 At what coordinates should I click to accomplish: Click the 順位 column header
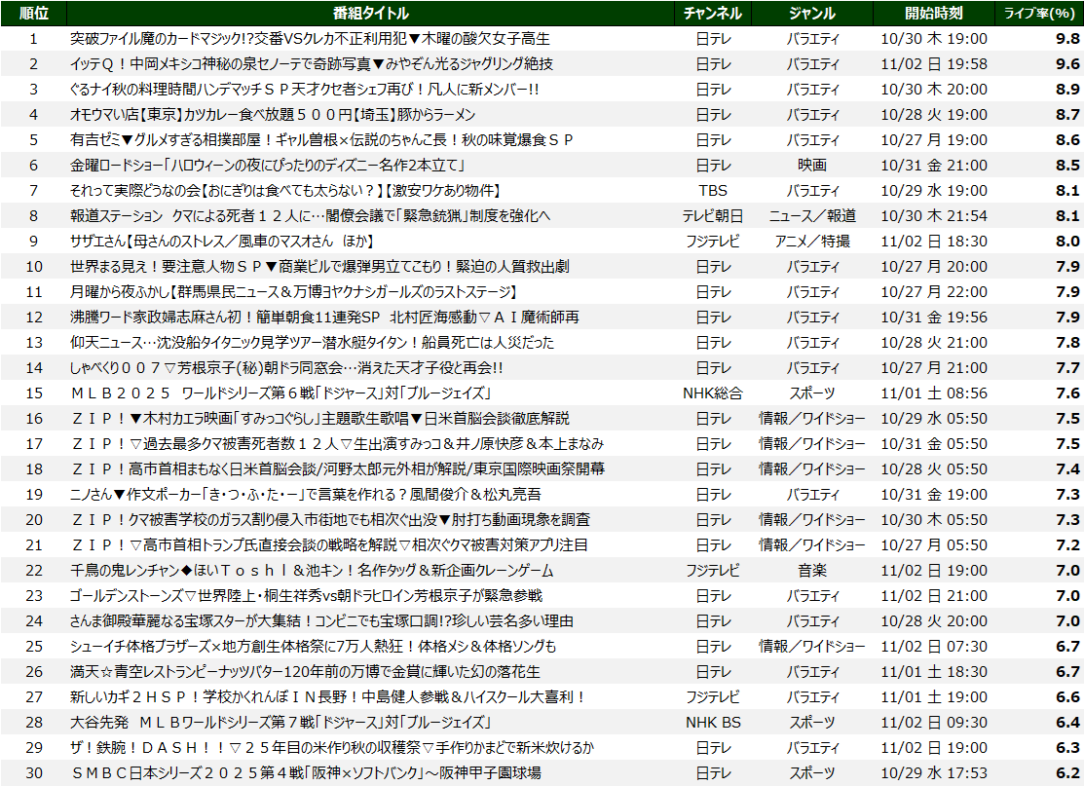33,14
